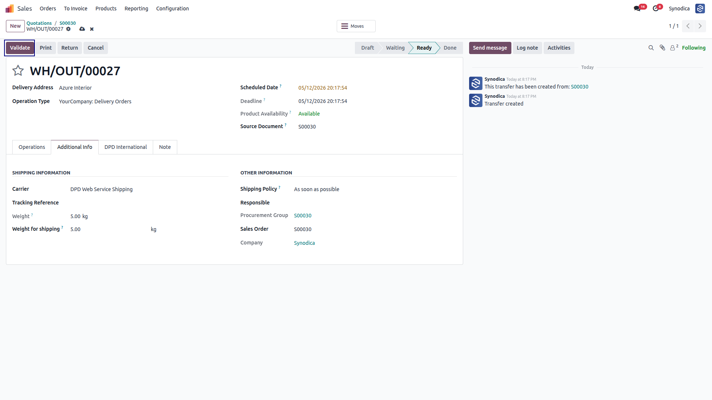The image size is (712, 400).
Task: Attach files with the paperclip icon
Action: pyautogui.click(x=662, y=48)
